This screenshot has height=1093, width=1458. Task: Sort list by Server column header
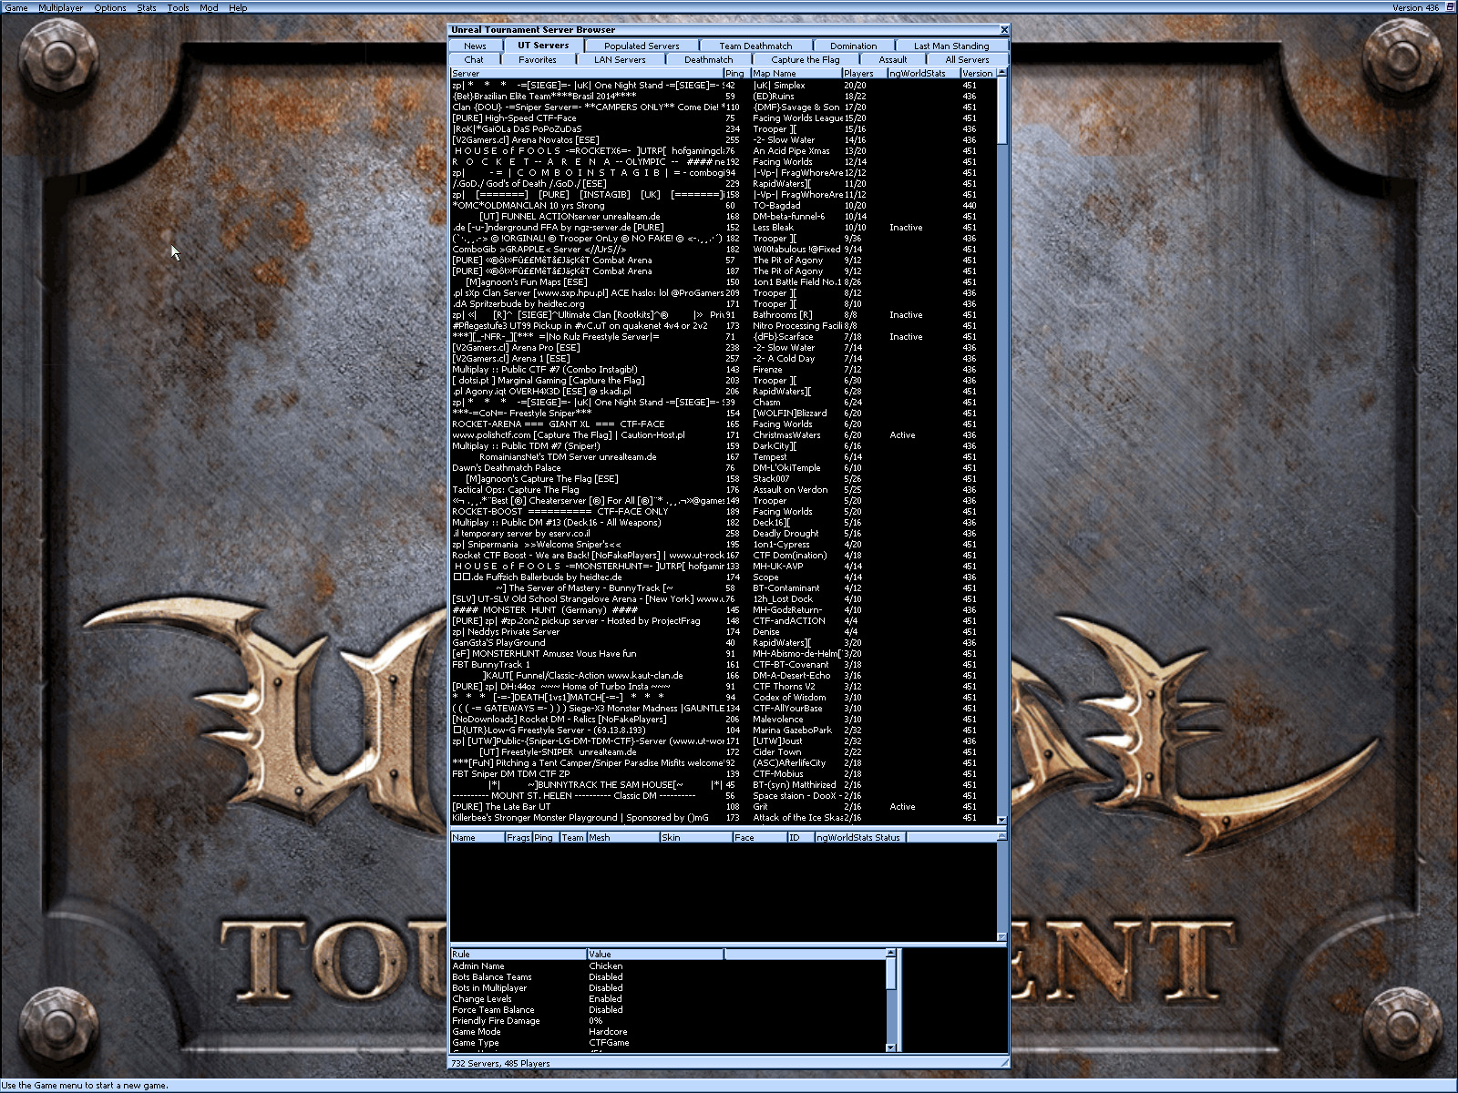coord(587,73)
